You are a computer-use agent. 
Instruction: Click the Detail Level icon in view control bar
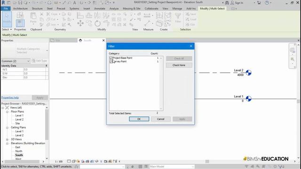(69, 161)
